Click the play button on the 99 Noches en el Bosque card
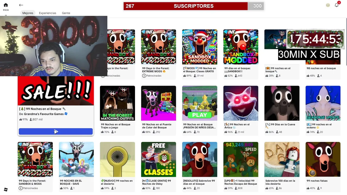This screenshot has height=195, width=347. tap(56, 131)
